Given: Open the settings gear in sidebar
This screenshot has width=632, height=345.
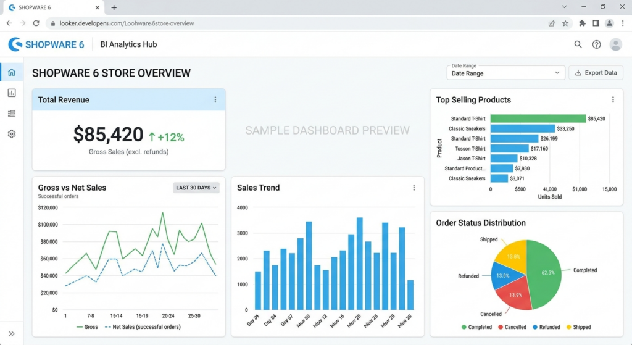Looking at the screenshot, I should click(x=12, y=134).
